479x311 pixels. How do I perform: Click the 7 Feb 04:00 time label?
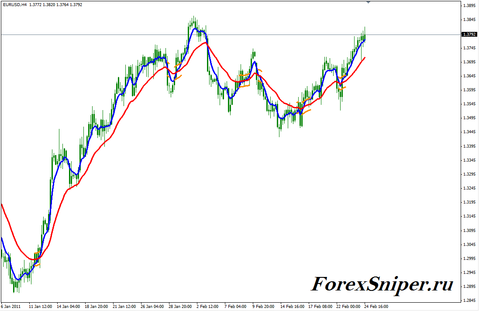[235, 307]
